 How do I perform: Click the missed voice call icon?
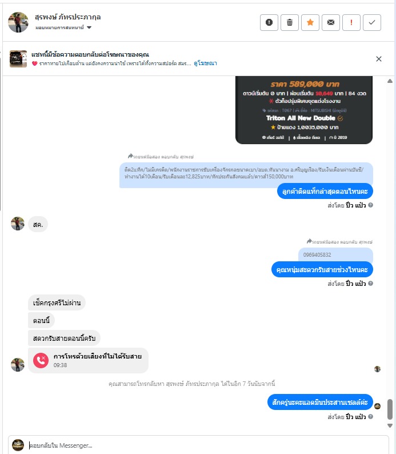(x=41, y=360)
